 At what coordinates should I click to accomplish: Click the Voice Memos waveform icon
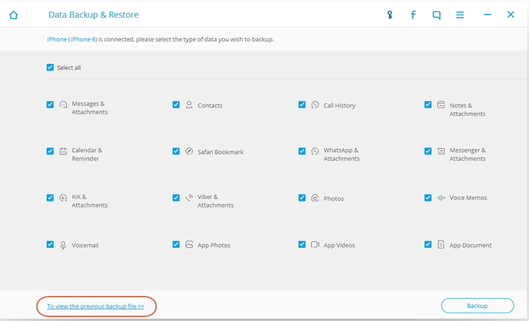tap(441, 197)
